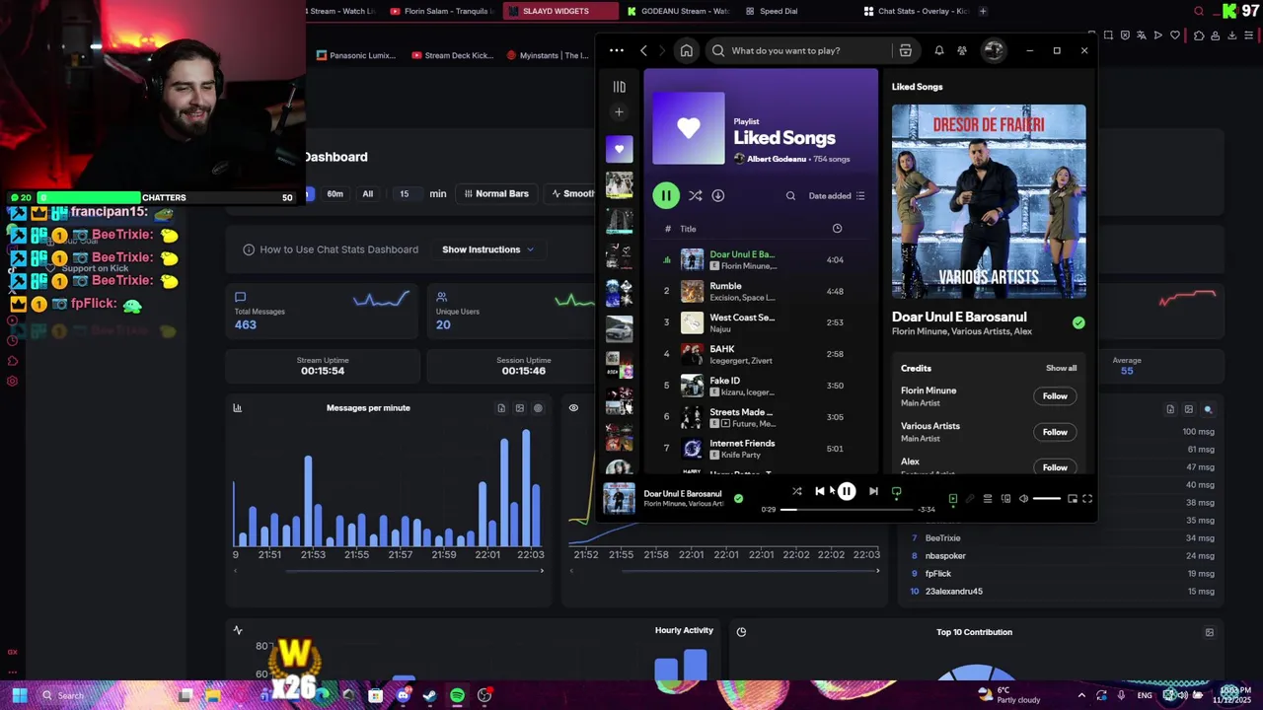This screenshot has width=1263, height=710.
Task: Pause the Liked Songs playlist with green button
Action: pyautogui.click(x=666, y=195)
